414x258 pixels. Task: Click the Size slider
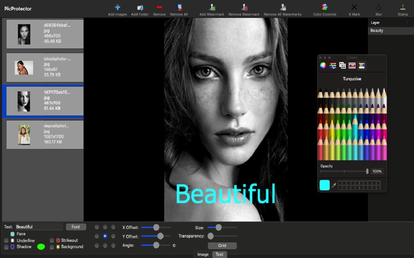coord(222,227)
